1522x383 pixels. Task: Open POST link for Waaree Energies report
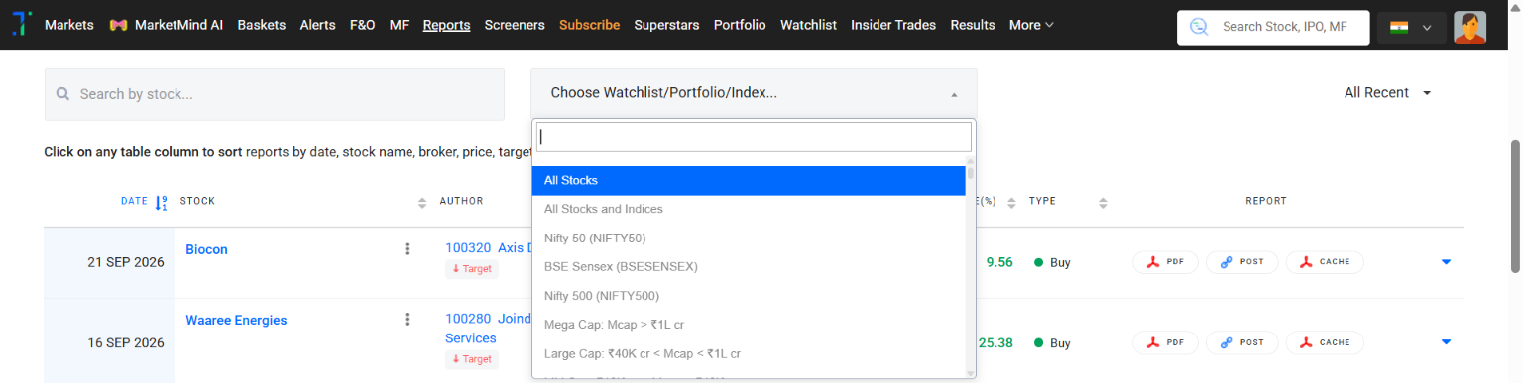pyautogui.click(x=1241, y=342)
